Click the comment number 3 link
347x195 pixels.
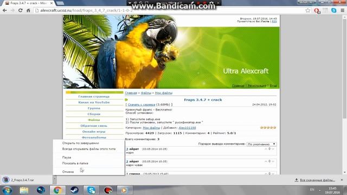(x=127, y=149)
